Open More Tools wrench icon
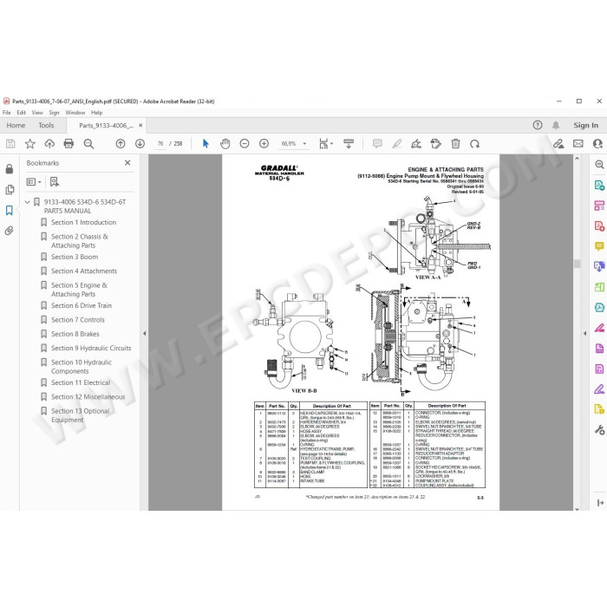This screenshot has height=607, width=607. tap(599, 429)
